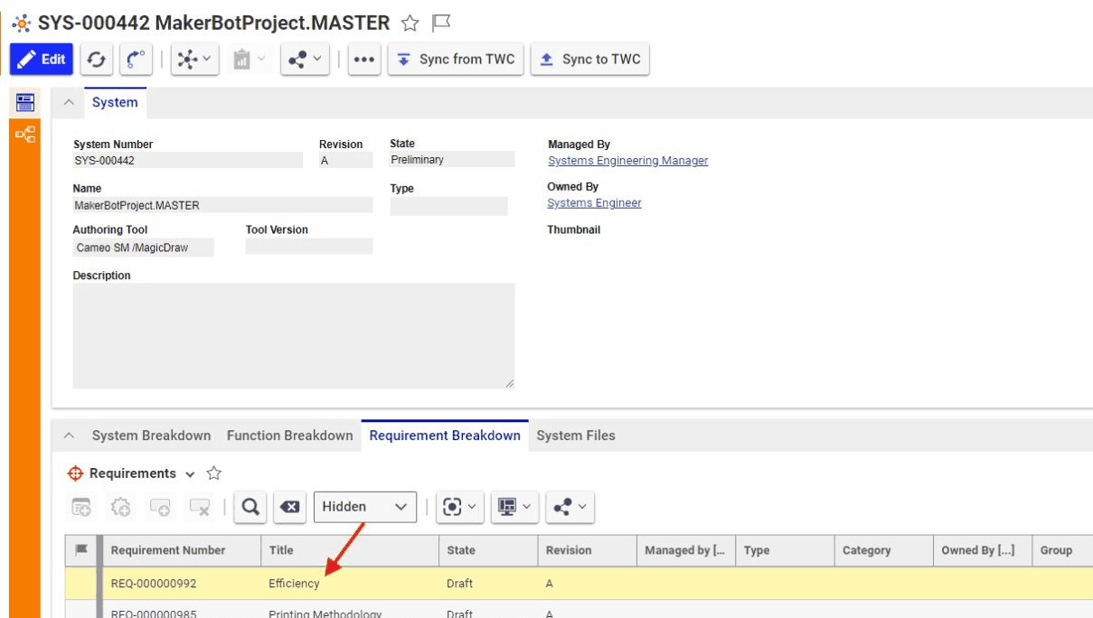
Task: Collapse the relationship tabs section
Action: (69, 435)
